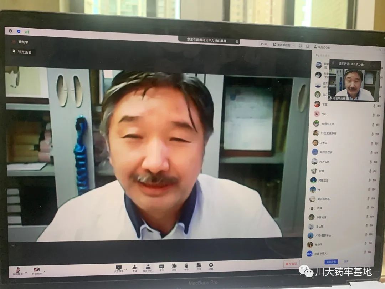
Task: Click the avatar of member 陈磊华师大
Action: pos(309,253)
